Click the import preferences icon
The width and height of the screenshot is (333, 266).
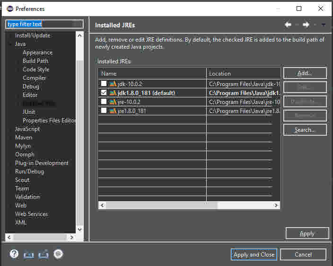point(29,254)
